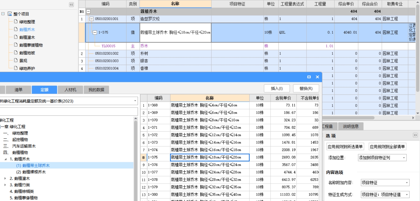Select 三、汽车运输苗木 chapter node
The height and width of the screenshot is (201, 420).
coord(19,146)
